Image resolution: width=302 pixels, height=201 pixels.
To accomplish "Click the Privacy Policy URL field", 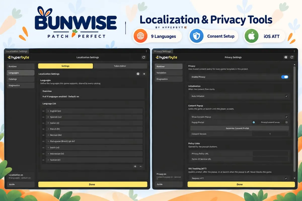I will [x=270, y=154].
